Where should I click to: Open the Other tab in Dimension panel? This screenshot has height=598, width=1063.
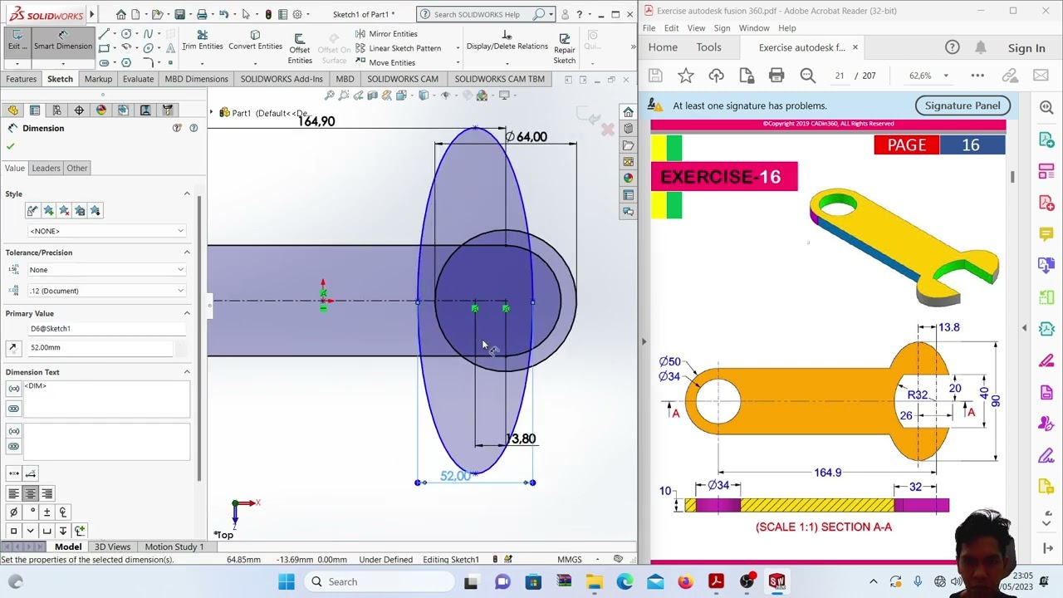pyautogui.click(x=77, y=168)
